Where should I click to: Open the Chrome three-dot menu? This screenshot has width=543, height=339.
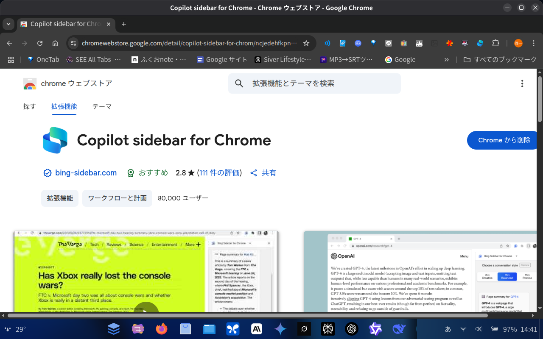[535, 43]
